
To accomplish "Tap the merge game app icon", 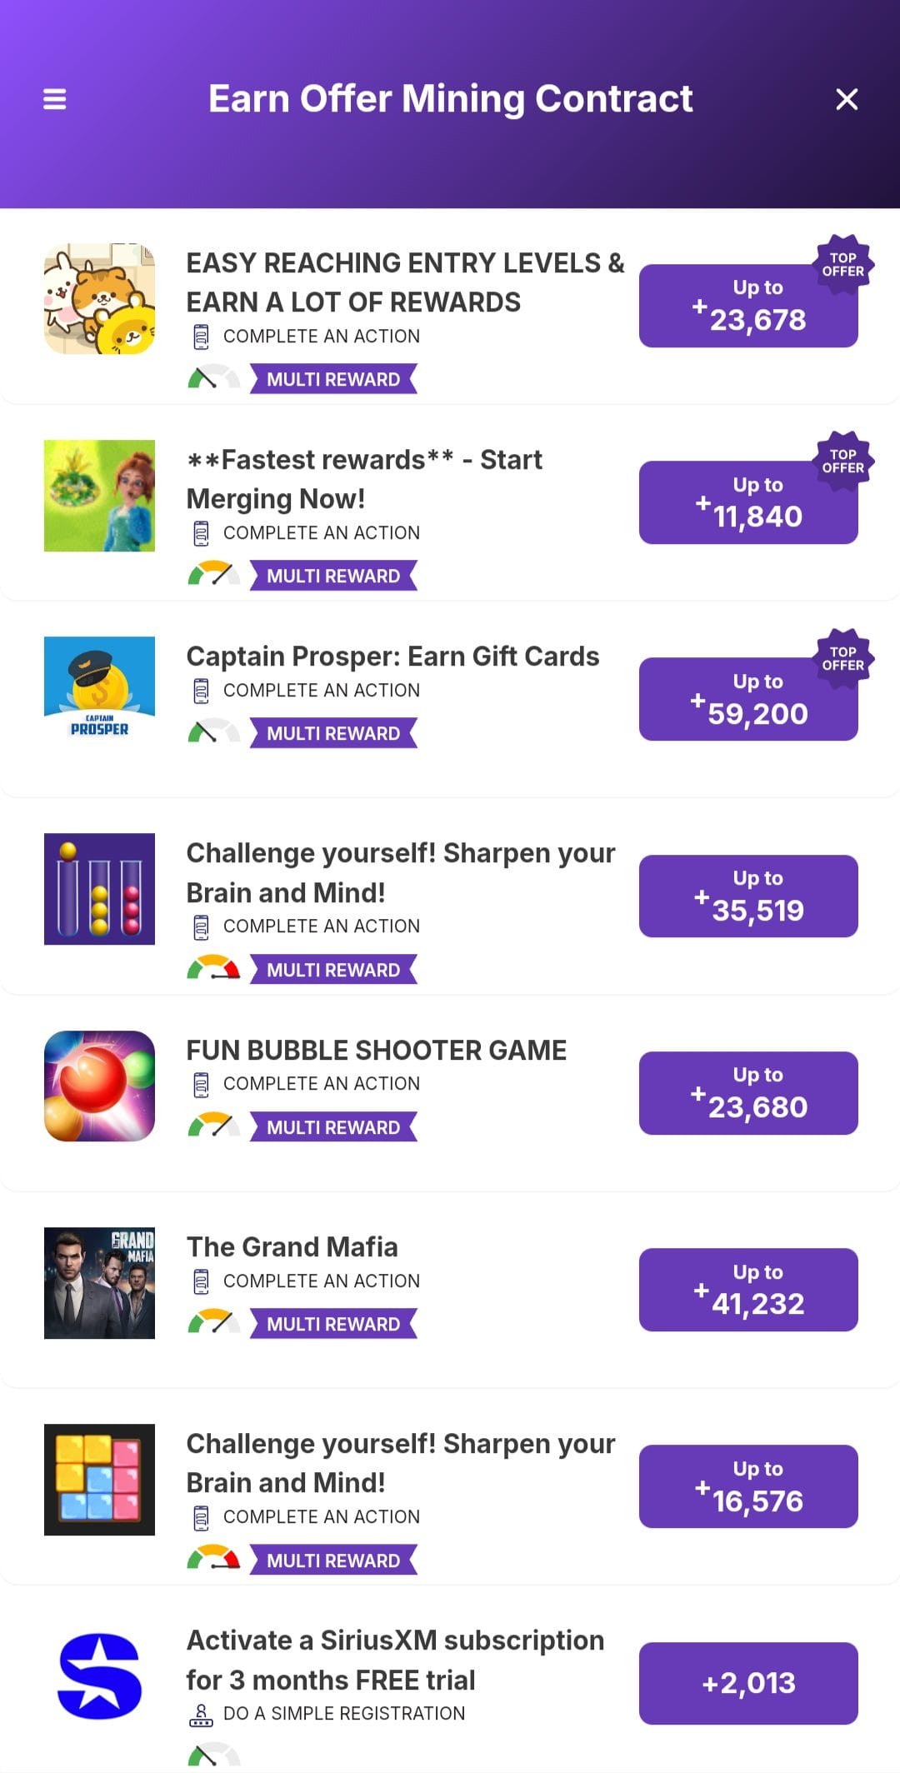I will tap(99, 496).
